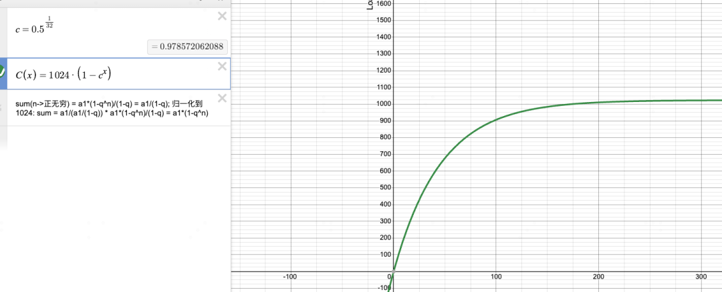
Task: Click the y-axis label 1000
Action: point(384,104)
